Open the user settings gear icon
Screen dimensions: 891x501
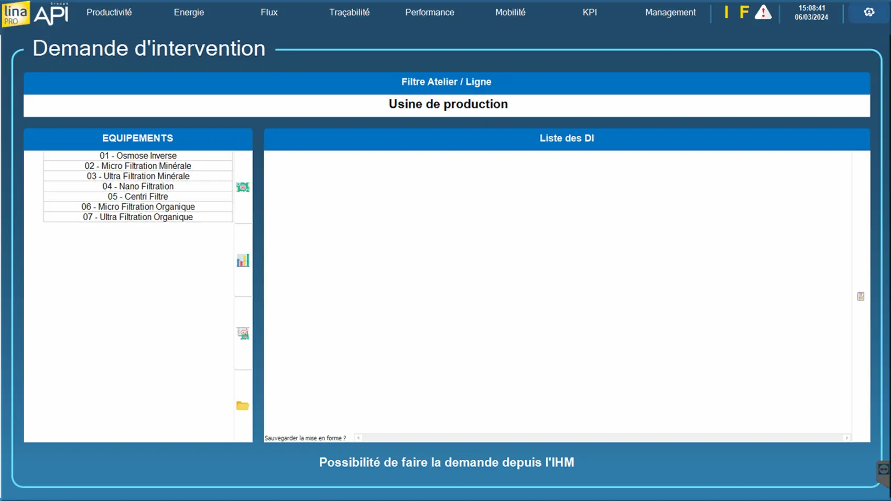pos(869,12)
